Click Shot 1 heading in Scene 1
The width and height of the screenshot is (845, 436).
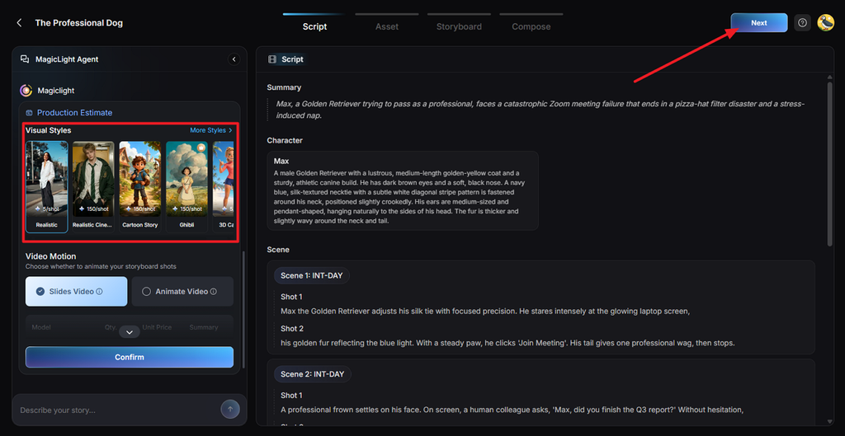tap(291, 297)
